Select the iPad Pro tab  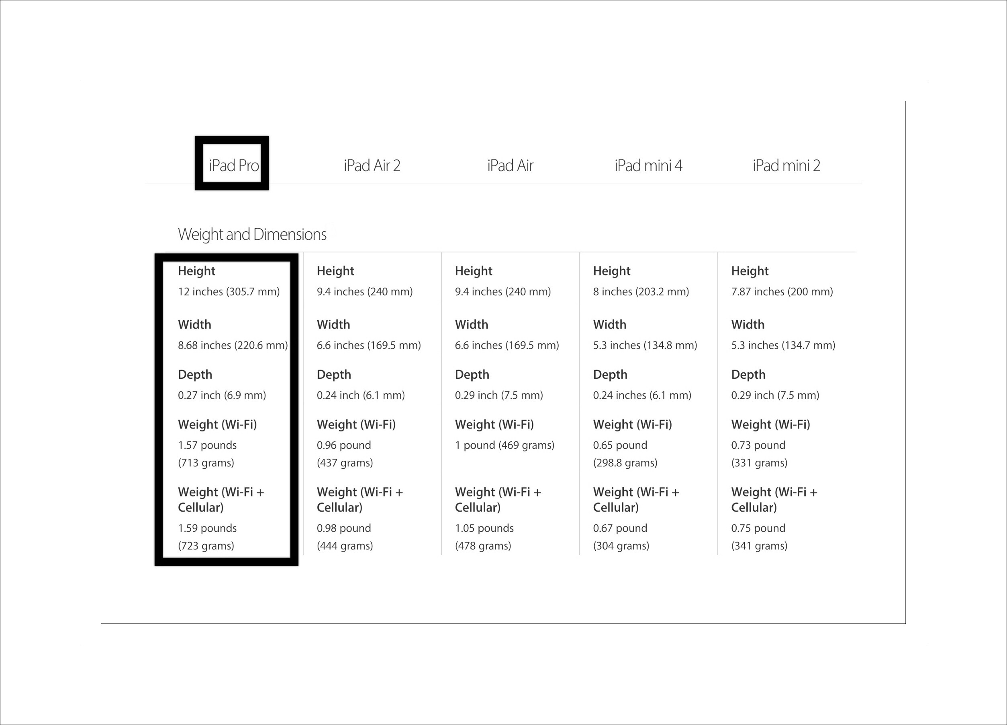233,165
